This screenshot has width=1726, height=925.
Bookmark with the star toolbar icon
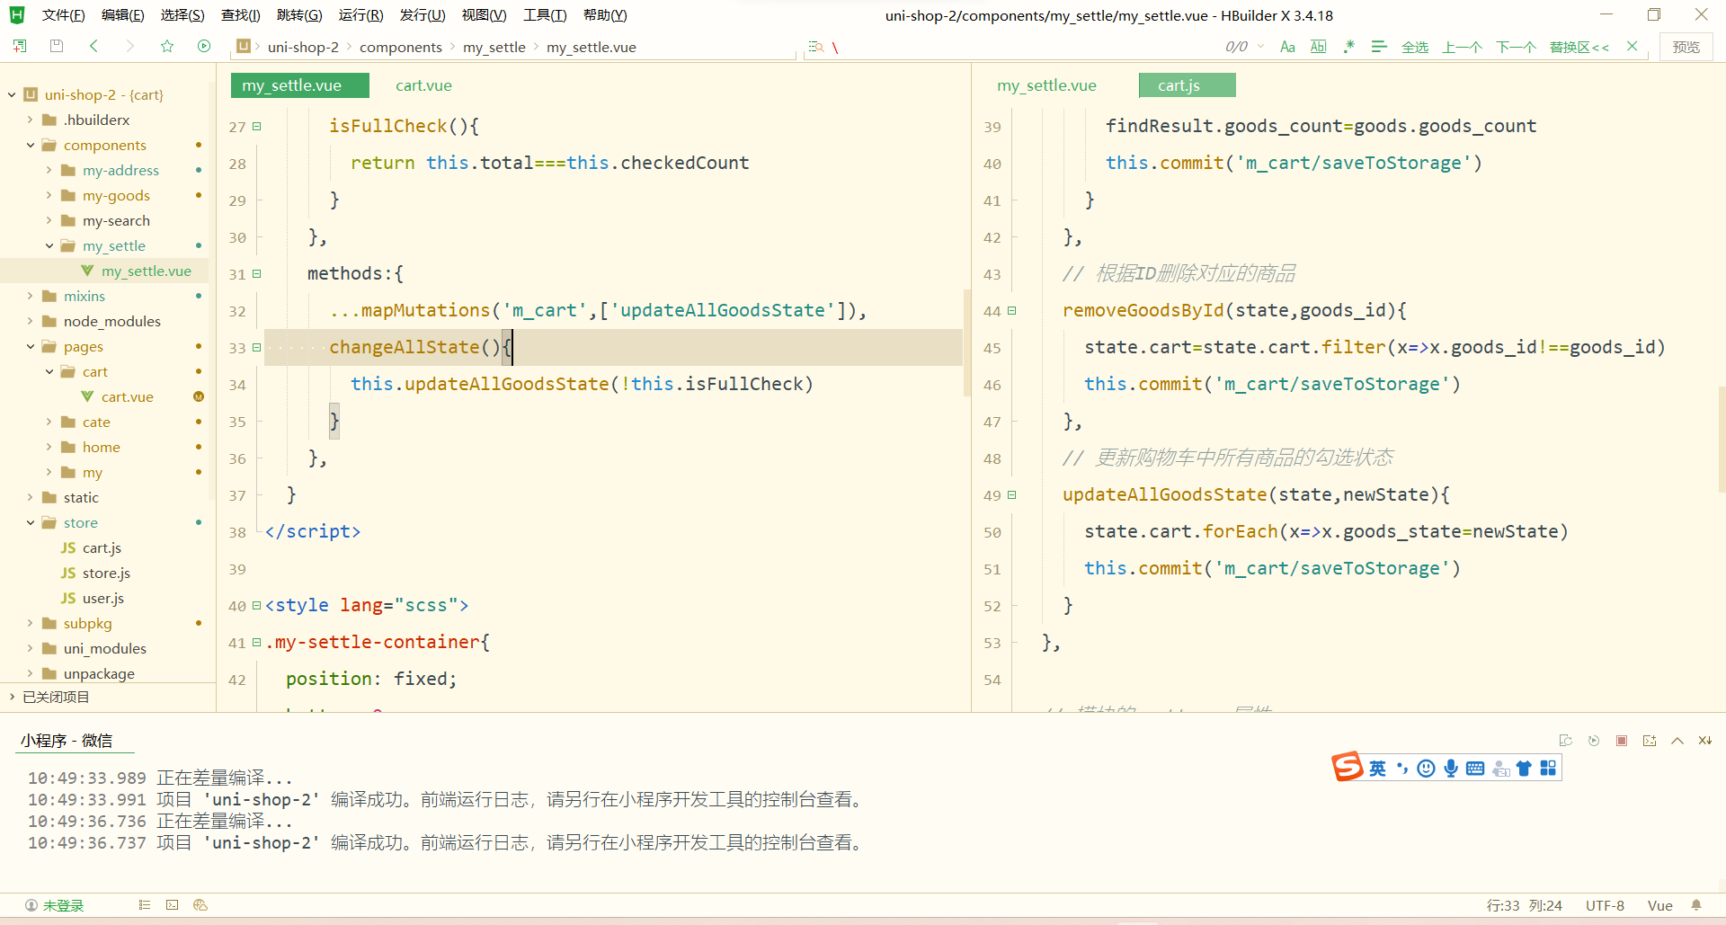click(x=167, y=46)
